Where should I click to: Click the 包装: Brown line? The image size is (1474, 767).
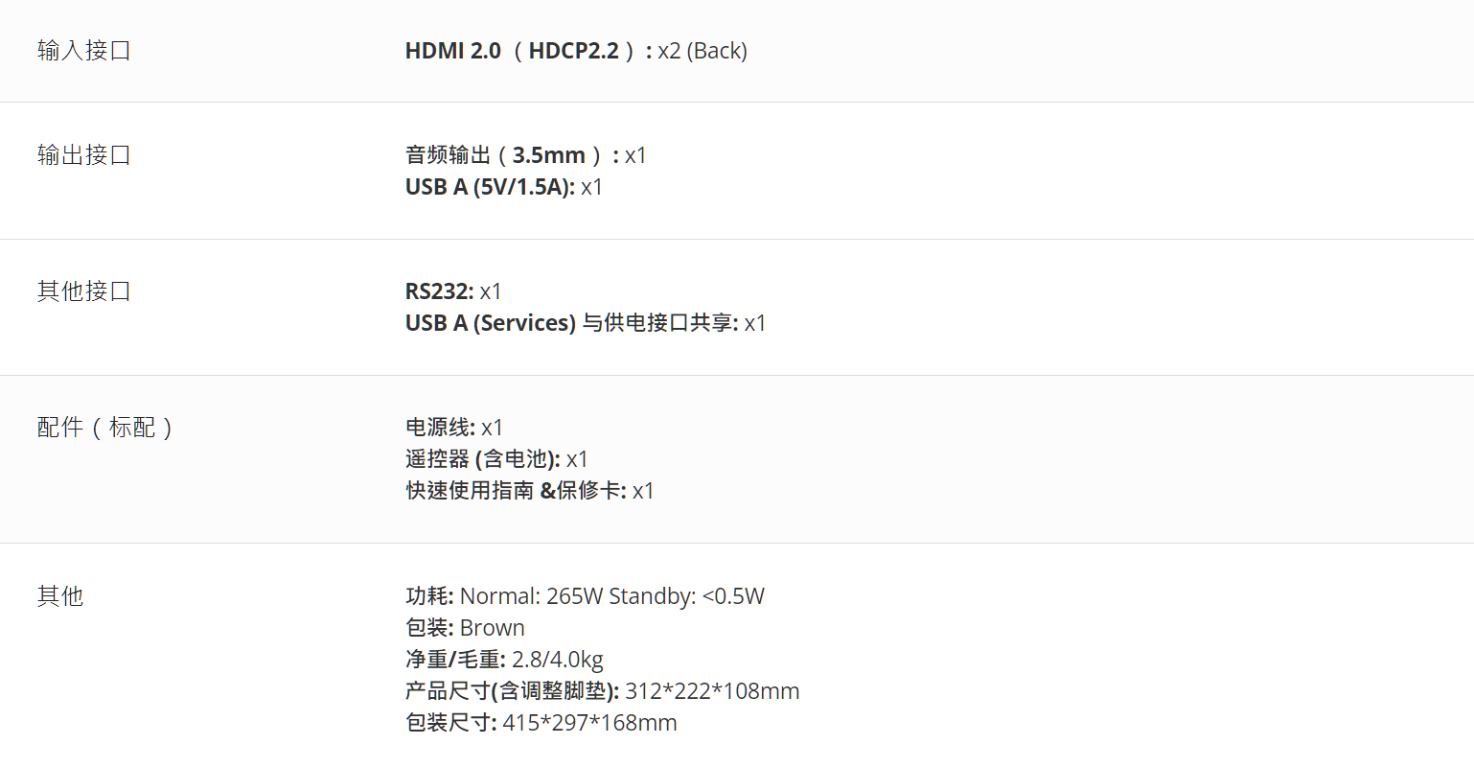tap(465, 628)
